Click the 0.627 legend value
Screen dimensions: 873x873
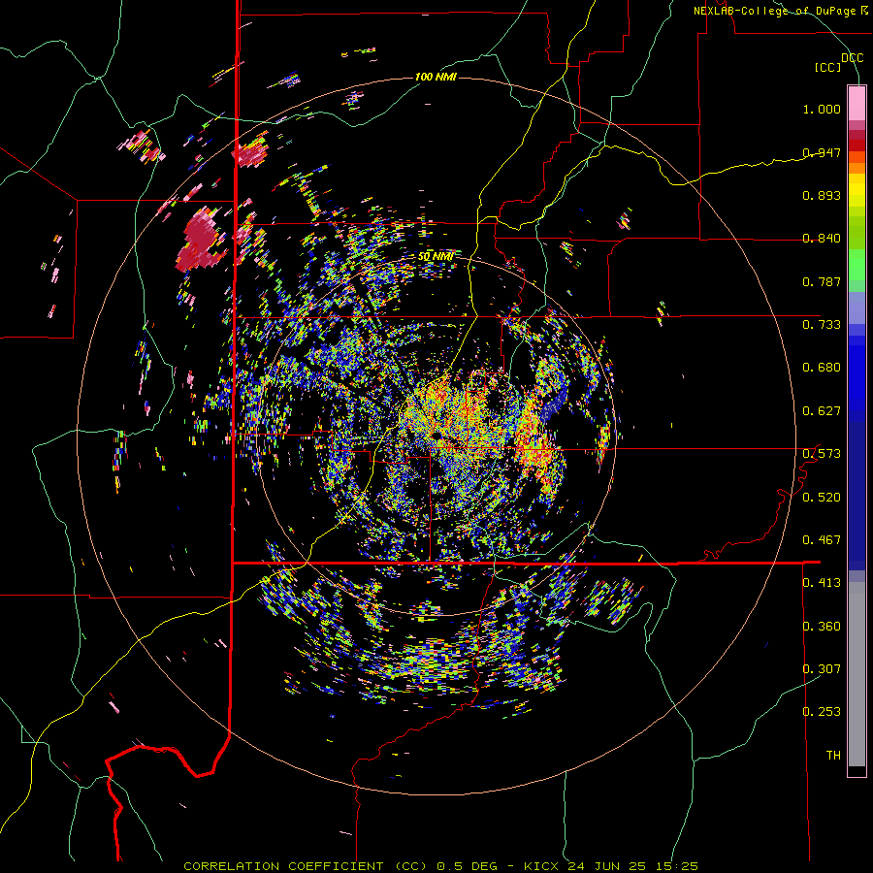[822, 411]
